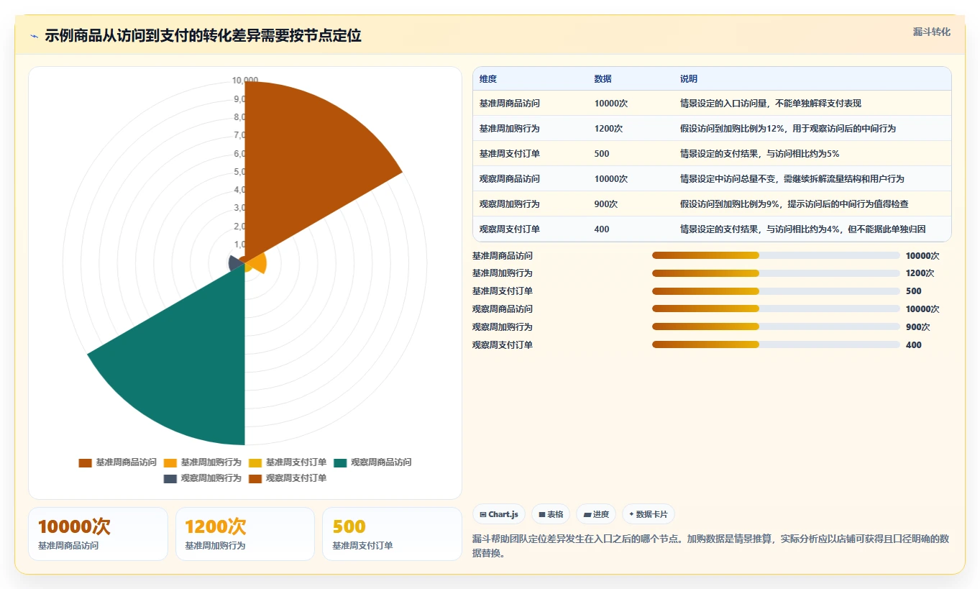This screenshot has width=980, height=589.
Task: Toggle the 观察周支付订单 legend item
Action: [x=287, y=478]
